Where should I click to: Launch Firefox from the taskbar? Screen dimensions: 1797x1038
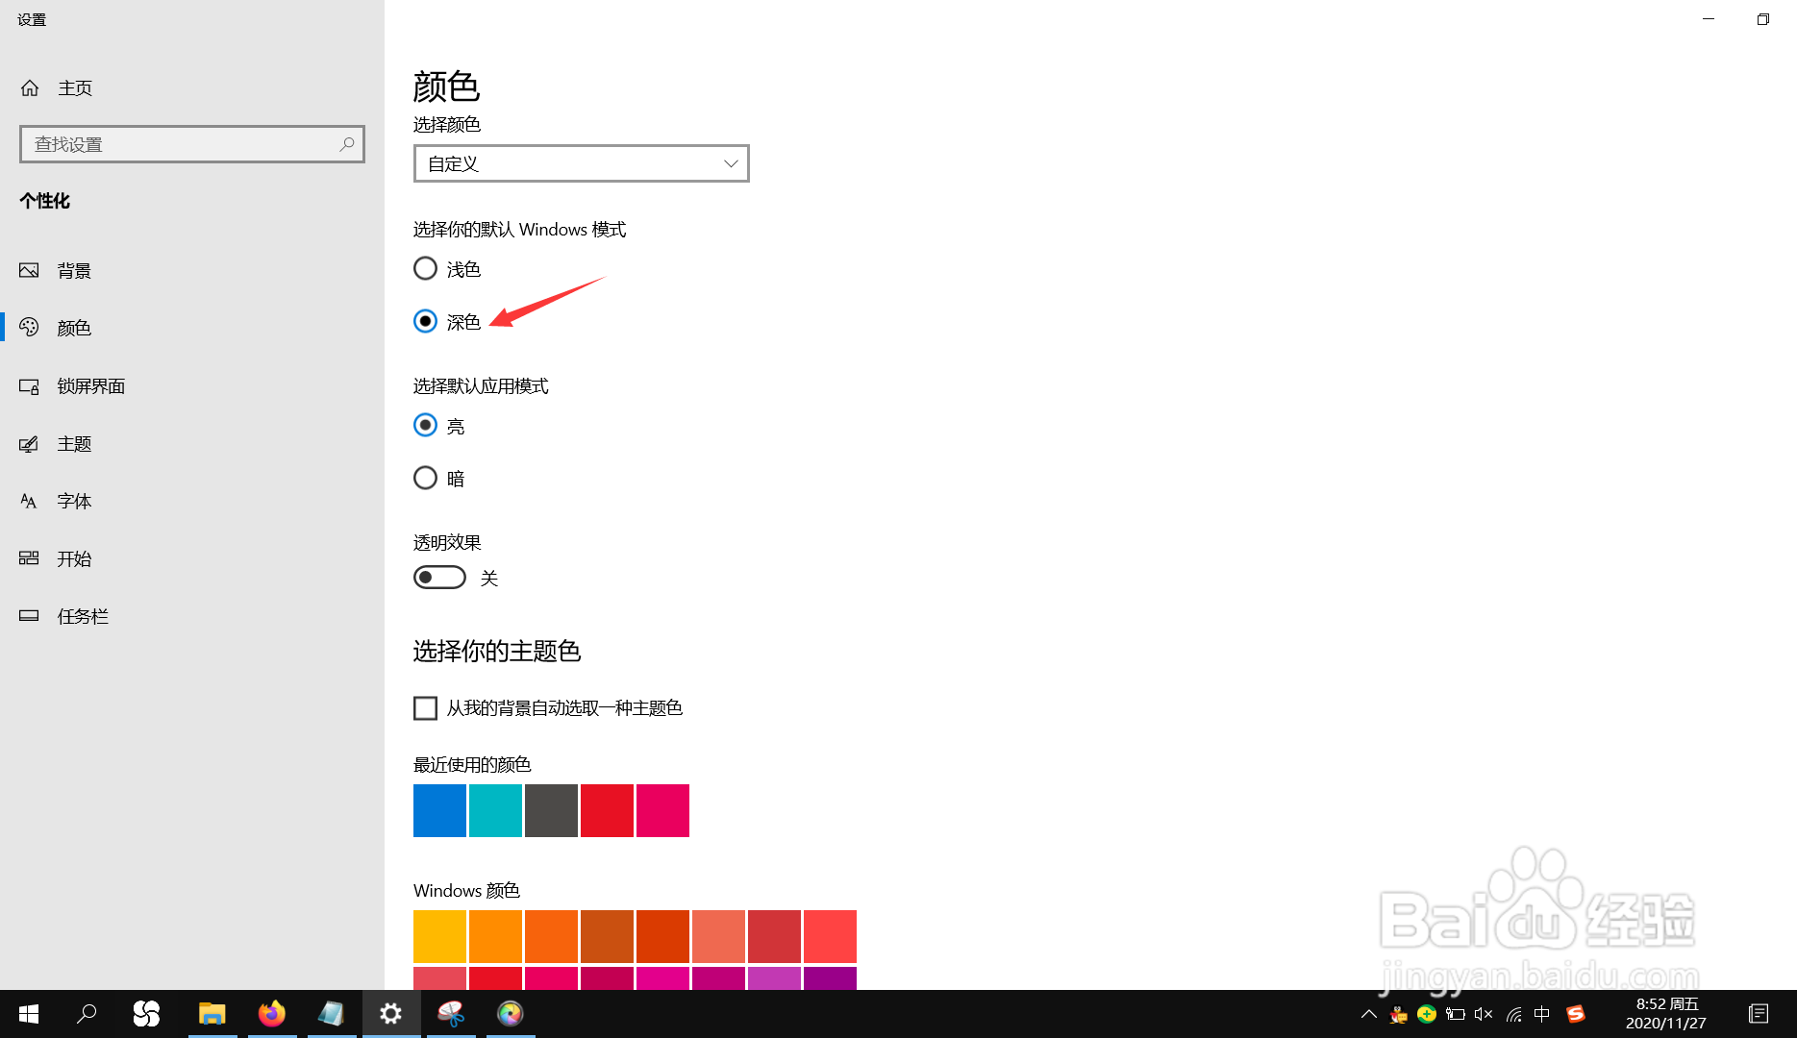click(272, 1014)
